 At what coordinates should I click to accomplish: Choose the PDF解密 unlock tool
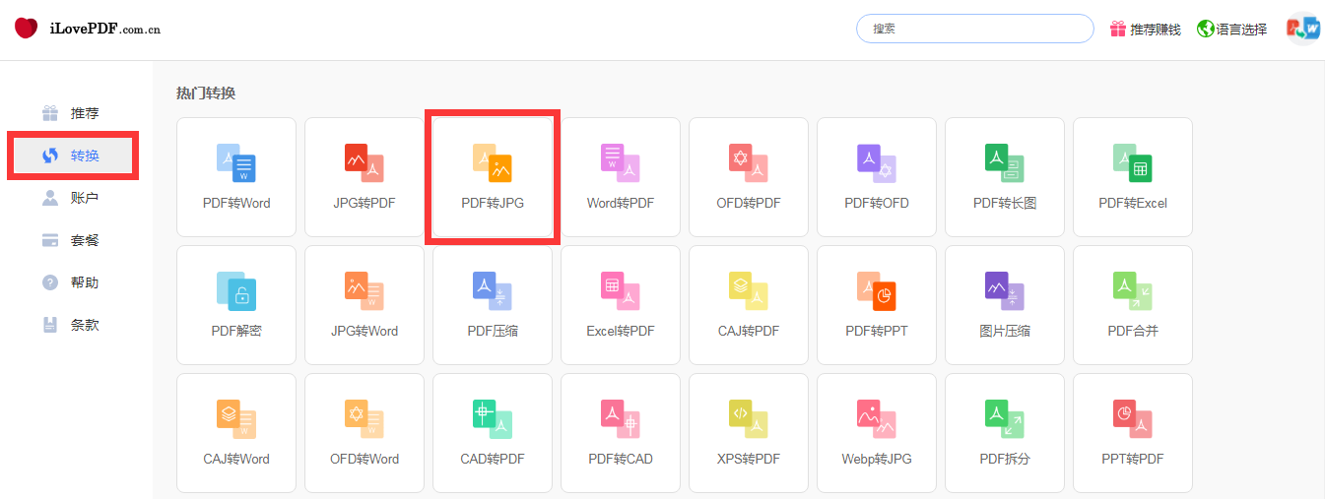pos(236,305)
